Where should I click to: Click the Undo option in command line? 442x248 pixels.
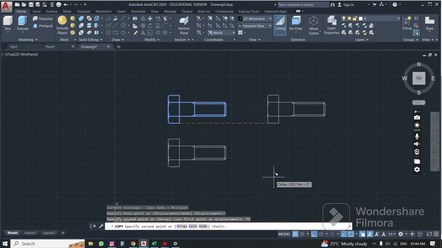tap(203, 226)
